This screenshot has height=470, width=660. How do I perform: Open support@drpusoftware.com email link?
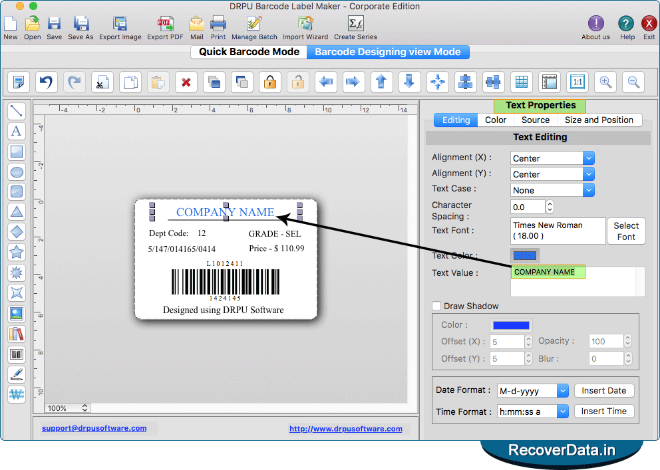tap(94, 428)
